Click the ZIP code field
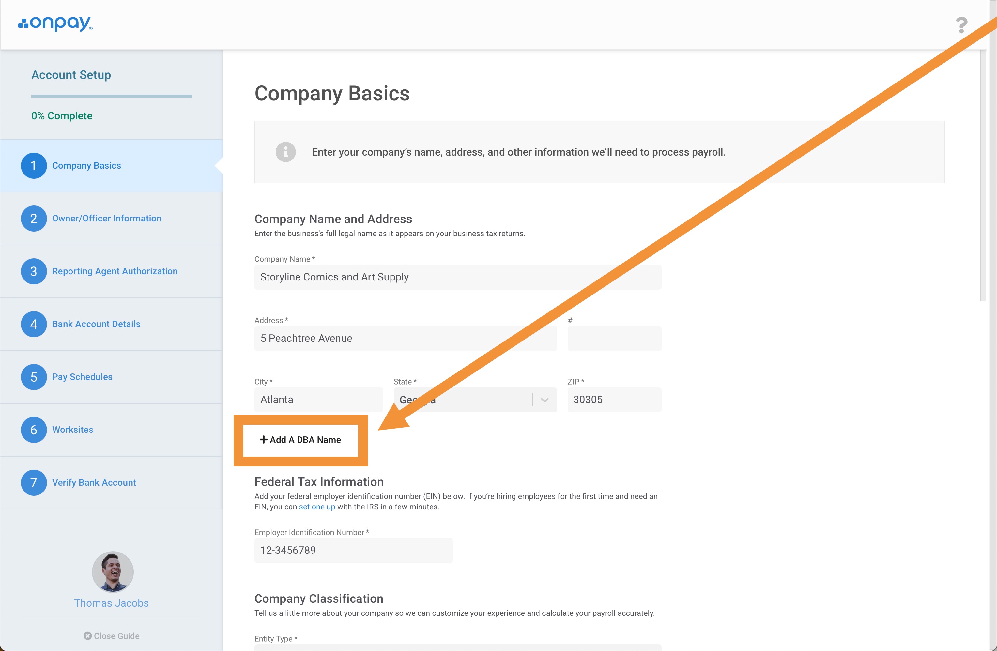The height and width of the screenshot is (651, 997). tap(614, 400)
